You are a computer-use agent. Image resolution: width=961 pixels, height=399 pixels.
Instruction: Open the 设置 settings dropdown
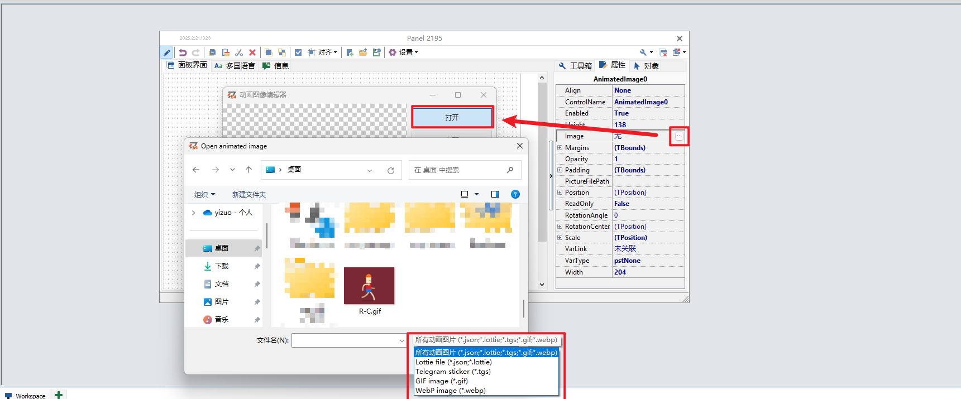[403, 52]
